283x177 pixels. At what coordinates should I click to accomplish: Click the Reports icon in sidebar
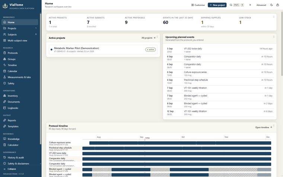[5, 120]
